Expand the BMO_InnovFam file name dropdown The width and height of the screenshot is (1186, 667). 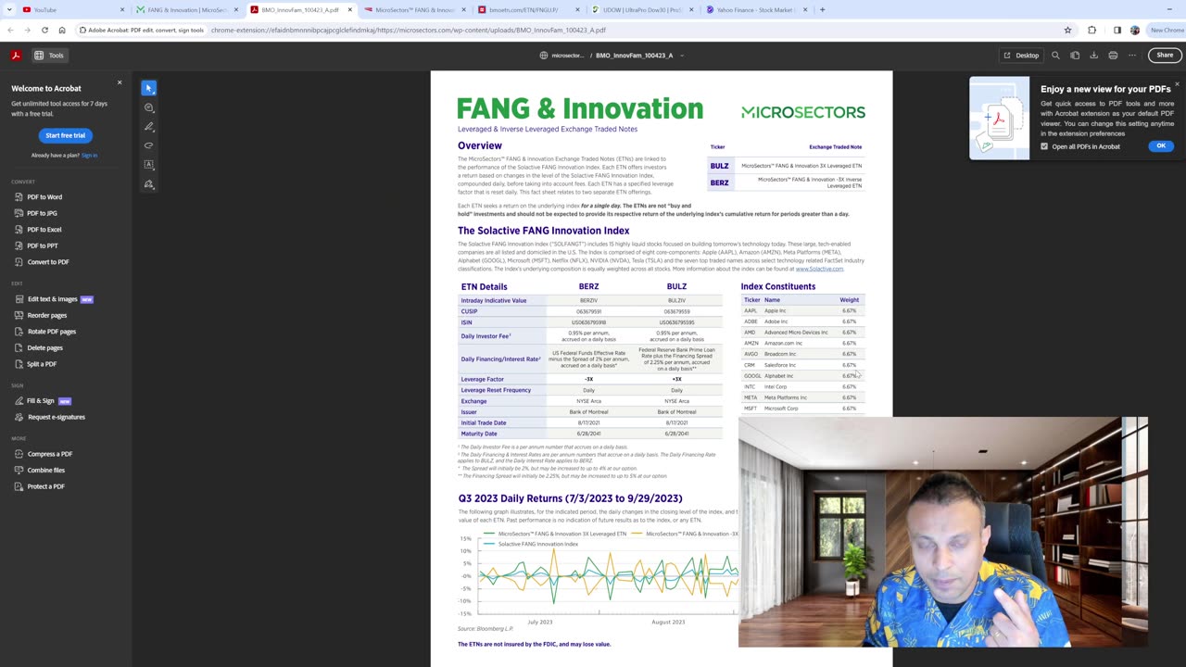coord(682,56)
